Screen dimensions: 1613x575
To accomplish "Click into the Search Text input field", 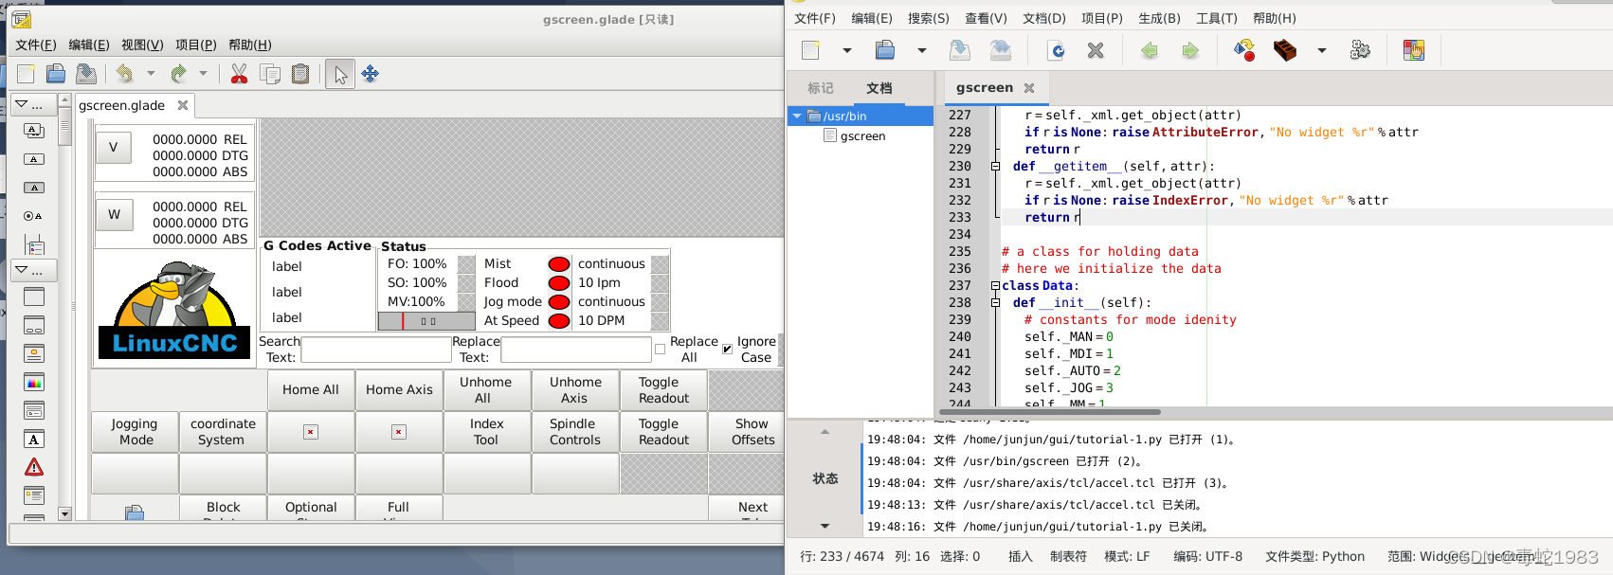I will [376, 350].
